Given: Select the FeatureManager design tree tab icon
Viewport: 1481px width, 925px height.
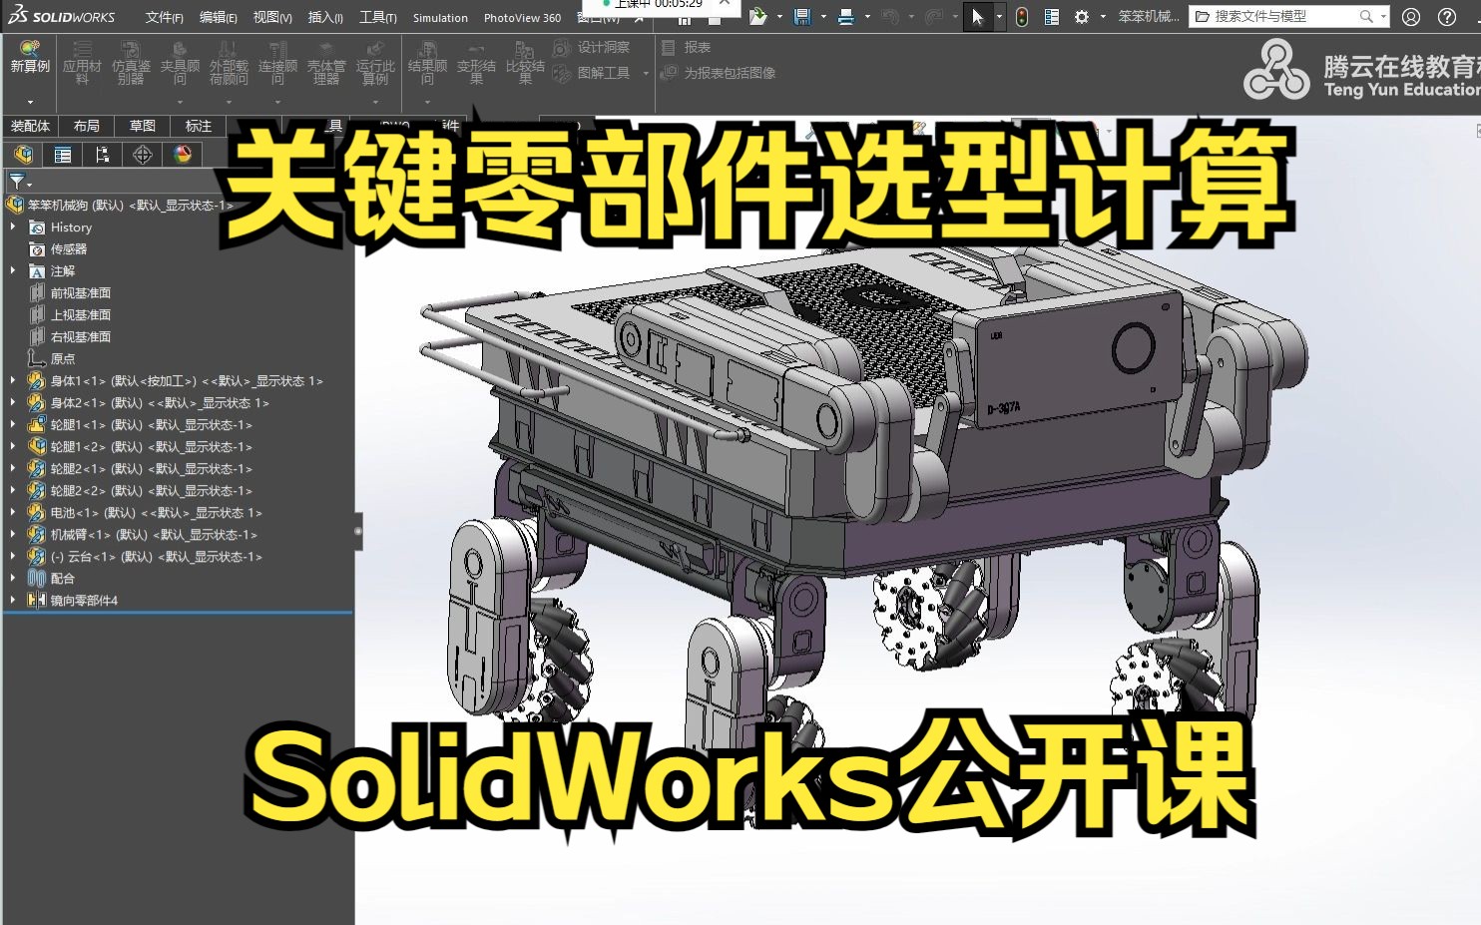Looking at the screenshot, I should coord(23,154).
